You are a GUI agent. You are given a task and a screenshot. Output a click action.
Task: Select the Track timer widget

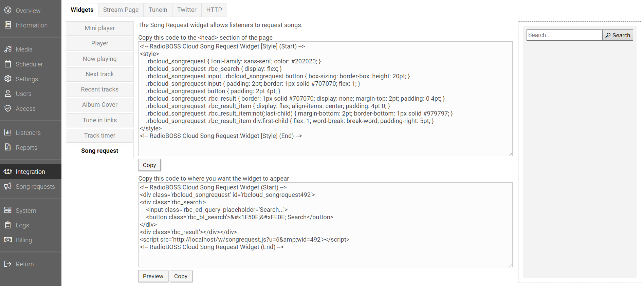point(100,136)
